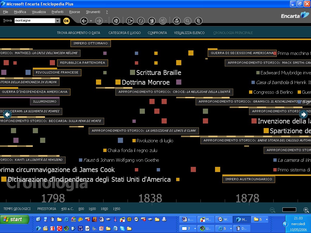Open the Impero Ottomano period box
This screenshot has height=233, width=311.
pyautogui.click(x=91, y=43)
